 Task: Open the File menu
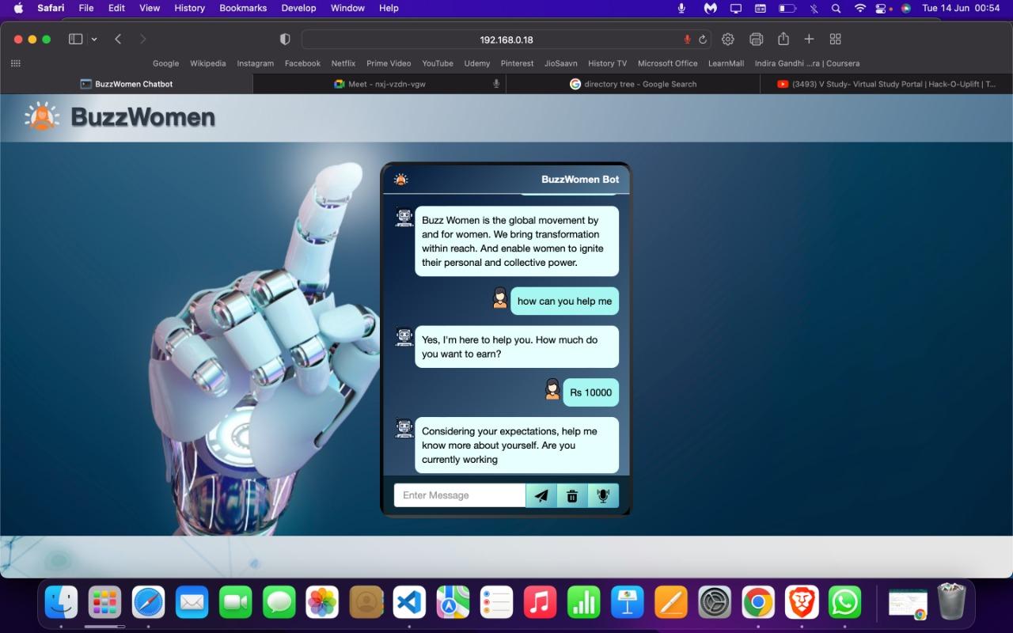point(86,8)
